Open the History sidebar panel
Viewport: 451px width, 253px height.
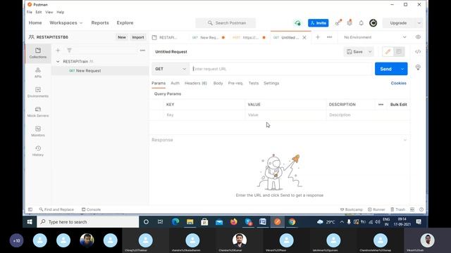point(38,150)
